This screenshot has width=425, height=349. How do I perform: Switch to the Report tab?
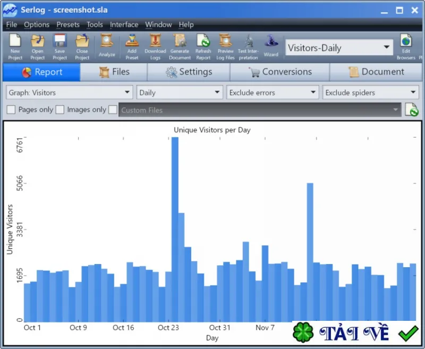tap(42, 72)
